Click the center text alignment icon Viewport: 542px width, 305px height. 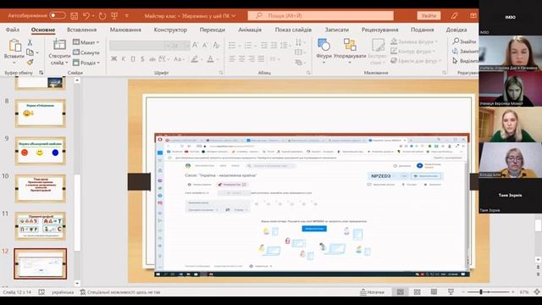click(242, 59)
